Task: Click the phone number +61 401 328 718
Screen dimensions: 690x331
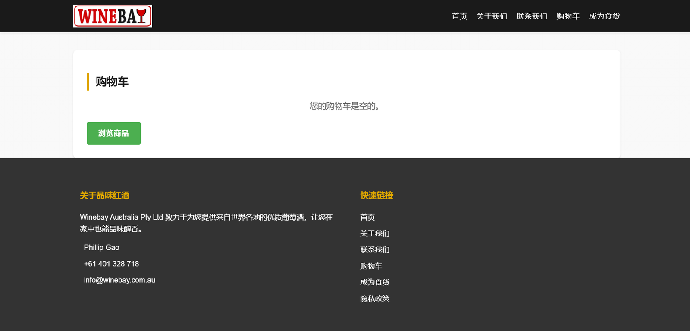Action: (x=111, y=264)
